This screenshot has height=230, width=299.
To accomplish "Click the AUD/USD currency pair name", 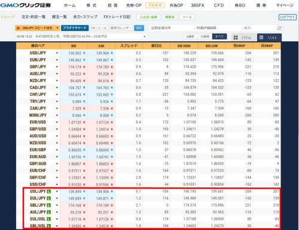I will tap(38, 136).
